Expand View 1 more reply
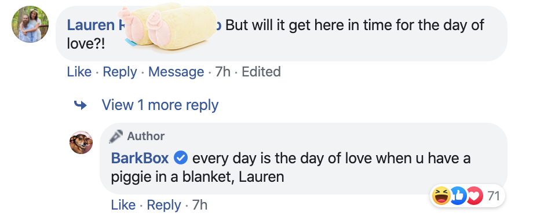533x220 pixels. (x=160, y=105)
